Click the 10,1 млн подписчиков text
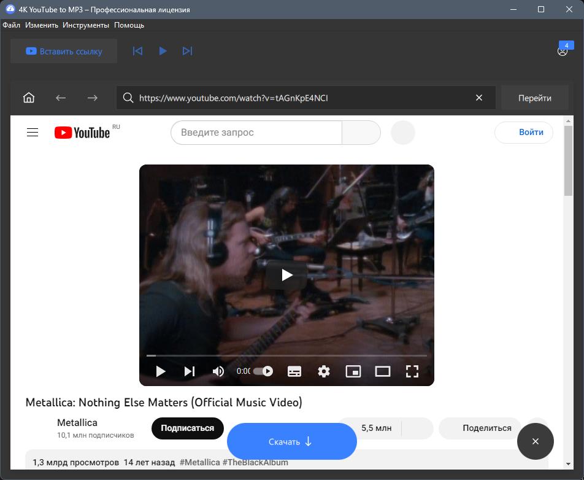584x480 pixels. tap(95, 435)
